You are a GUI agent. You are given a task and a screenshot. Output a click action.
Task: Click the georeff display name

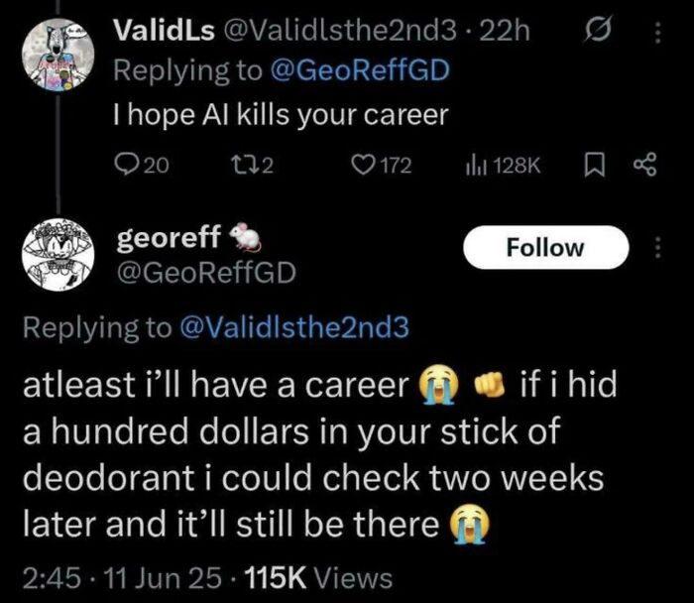(x=169, y=237)
